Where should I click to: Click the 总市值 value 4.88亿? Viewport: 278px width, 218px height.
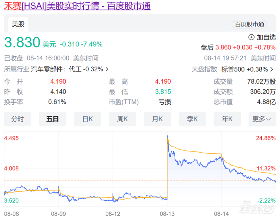click(x=267, y=102)
